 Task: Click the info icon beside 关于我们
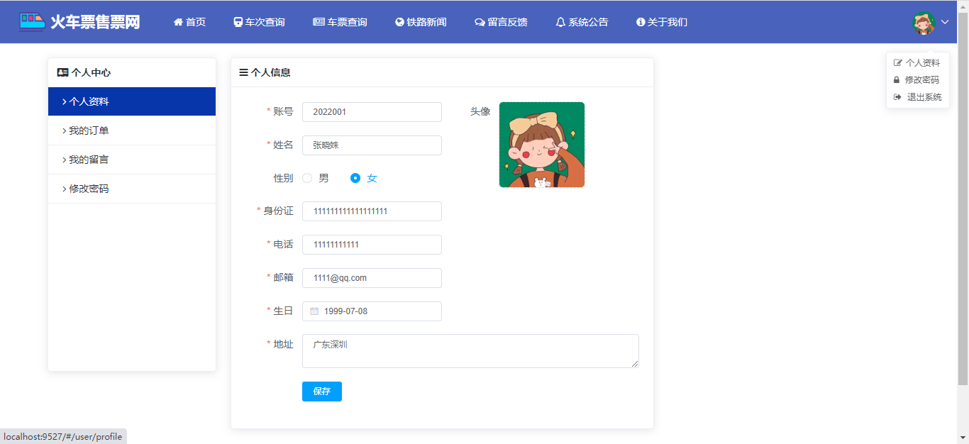tap(641, 22)
